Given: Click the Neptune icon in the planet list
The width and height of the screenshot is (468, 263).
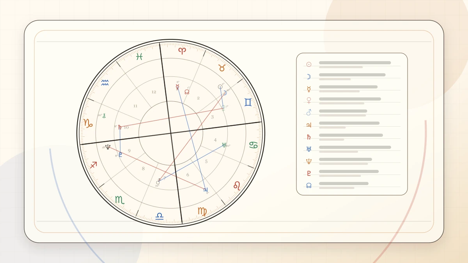Looking at the screenshot, I should point(309,161).
